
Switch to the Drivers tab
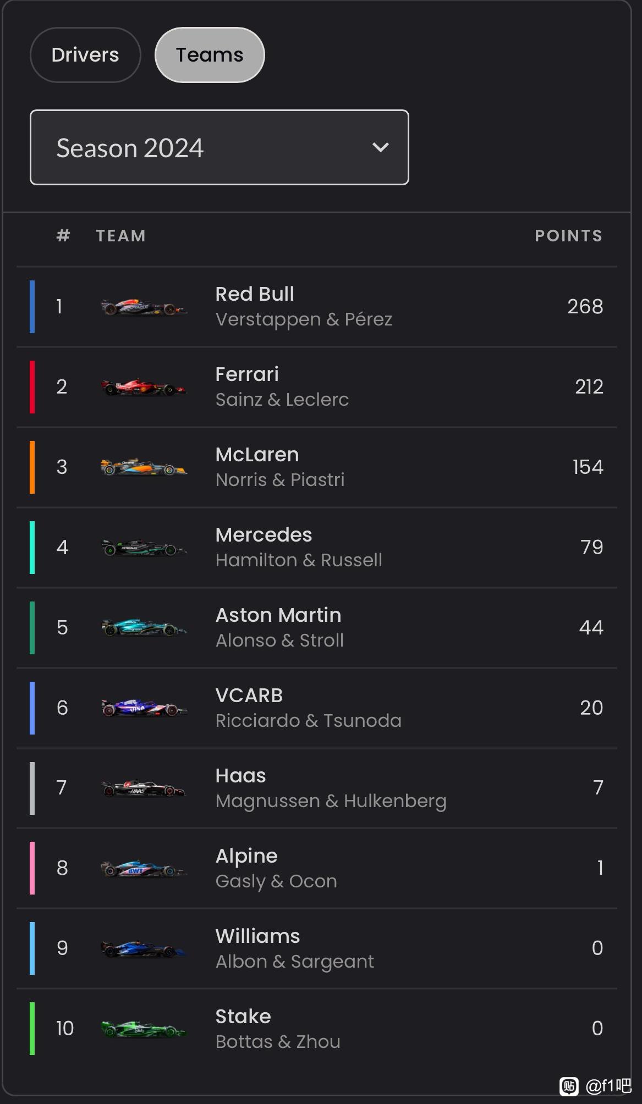pyautogui.click(x=85, y=55)
